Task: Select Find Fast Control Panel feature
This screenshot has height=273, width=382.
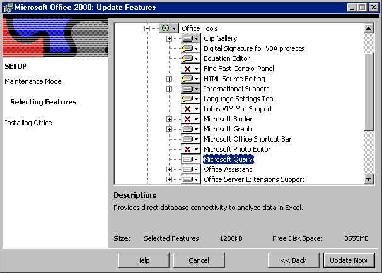Action: coord(239,69)
